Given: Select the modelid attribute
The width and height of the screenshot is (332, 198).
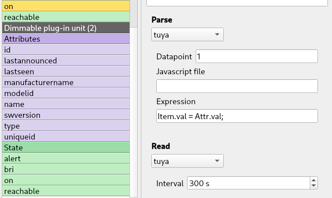Looking at the screenshot, I should pos(66,93).
